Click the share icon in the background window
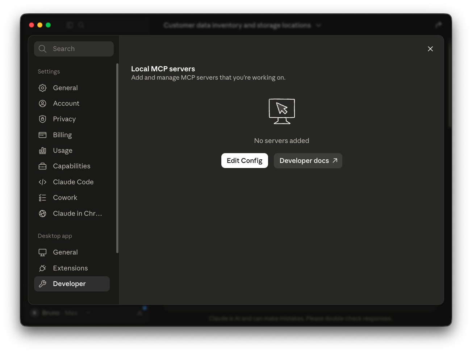This screenshot has width=472, height=353. [438, 25]
